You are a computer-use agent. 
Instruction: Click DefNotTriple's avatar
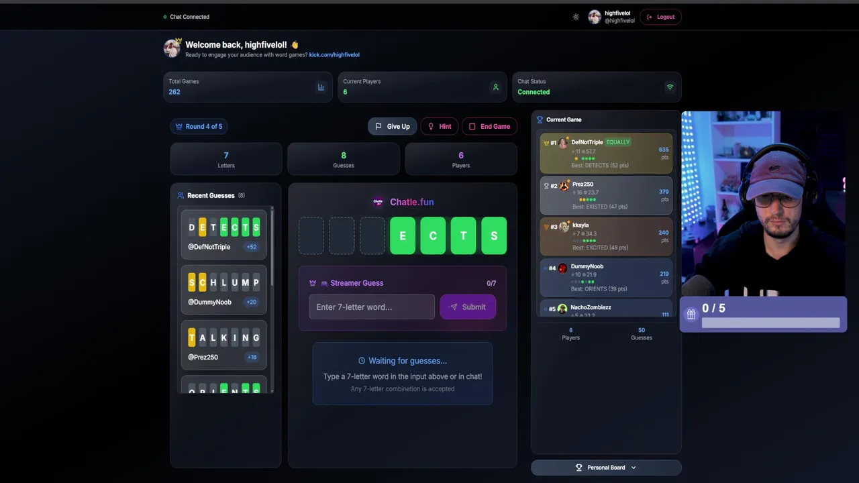point(563,143)
